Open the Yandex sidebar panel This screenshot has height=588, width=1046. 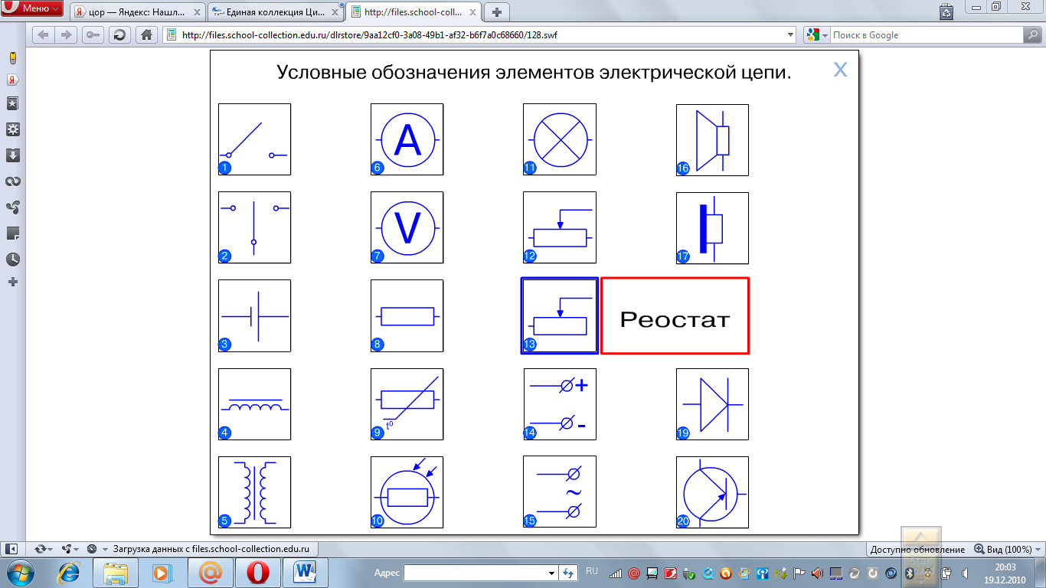(x=12, y=80)
